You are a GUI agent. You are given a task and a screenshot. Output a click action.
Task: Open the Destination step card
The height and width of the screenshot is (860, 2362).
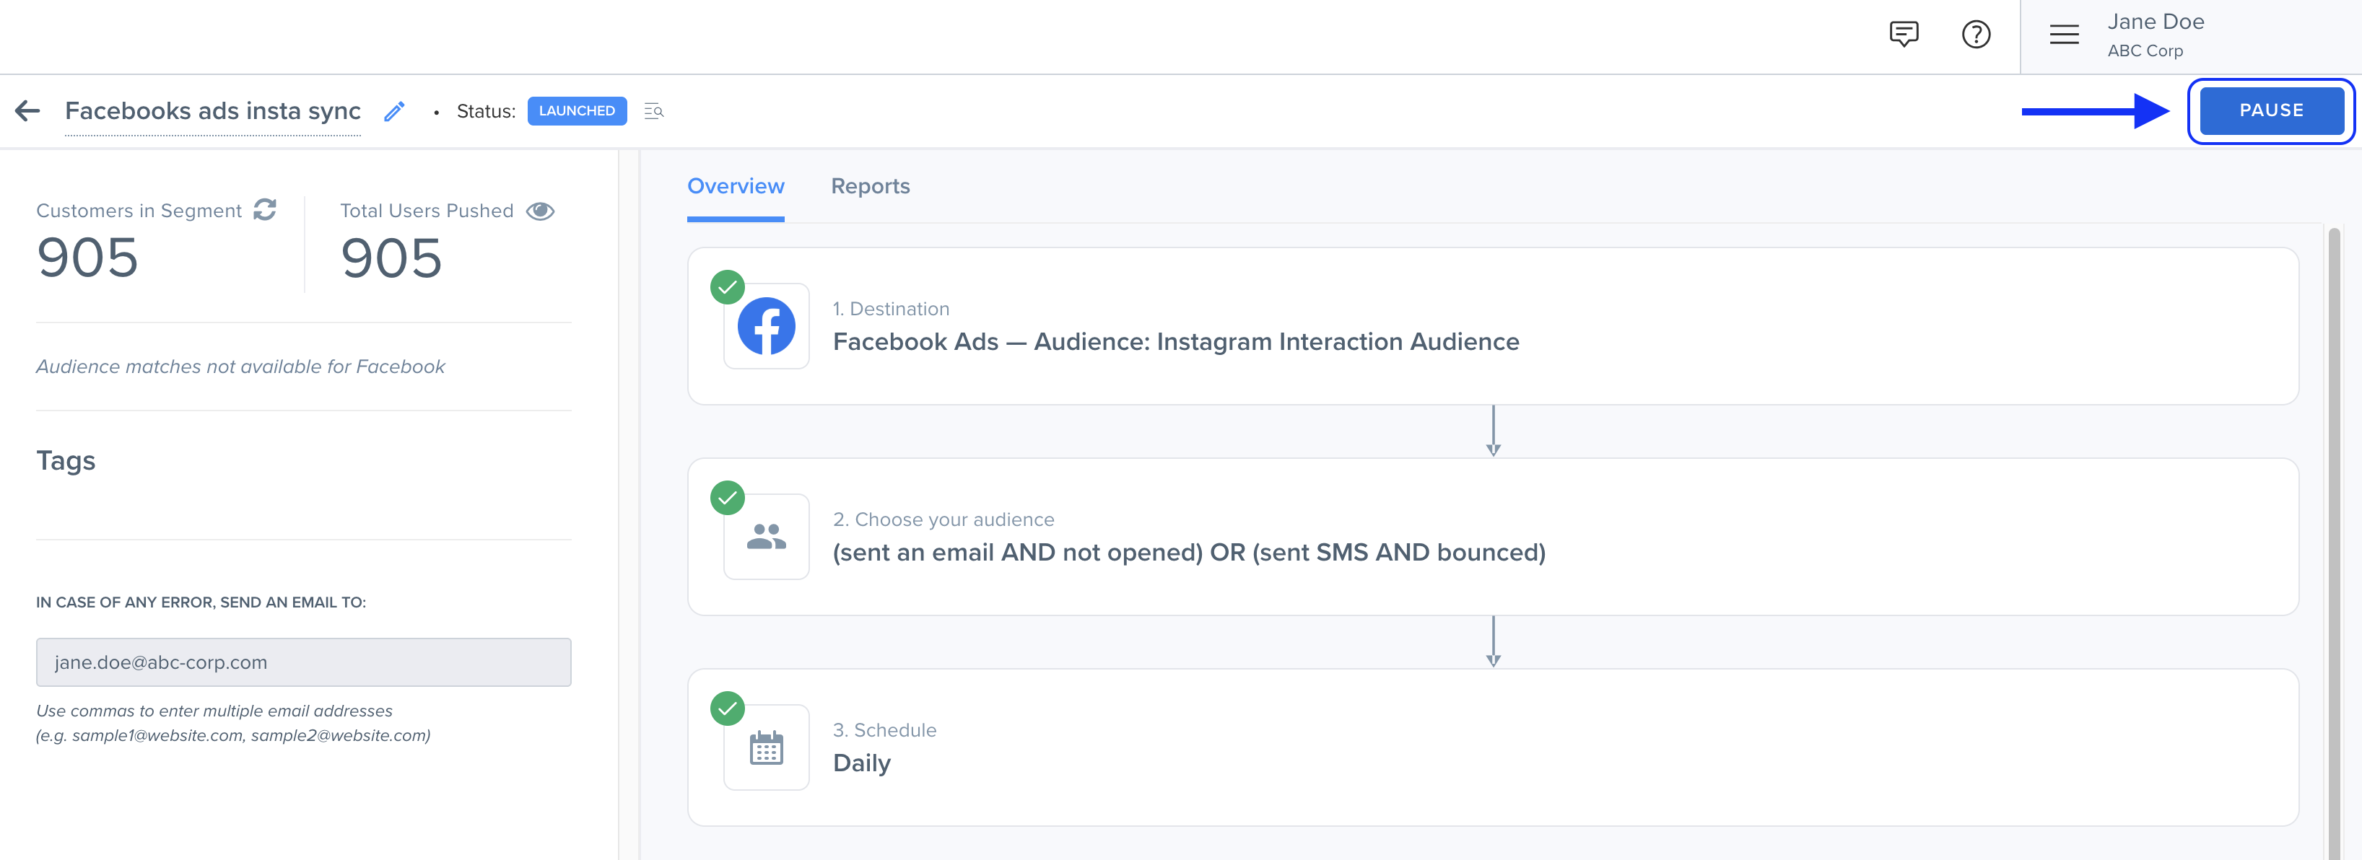click(x=1492, y=326)
